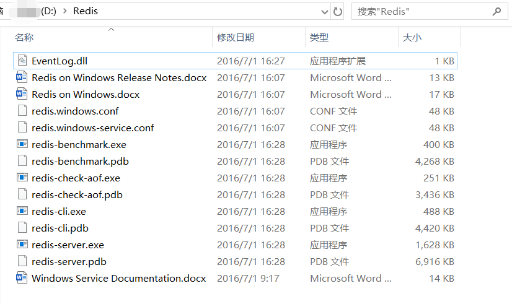Screen dimensions: 512x304
Task: Click the 应用程序 type of redis-server.exe
Action: [329, 245]
